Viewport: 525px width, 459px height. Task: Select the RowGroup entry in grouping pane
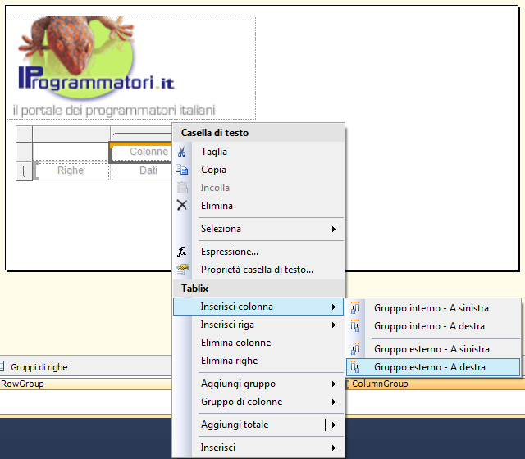point(85,384)
